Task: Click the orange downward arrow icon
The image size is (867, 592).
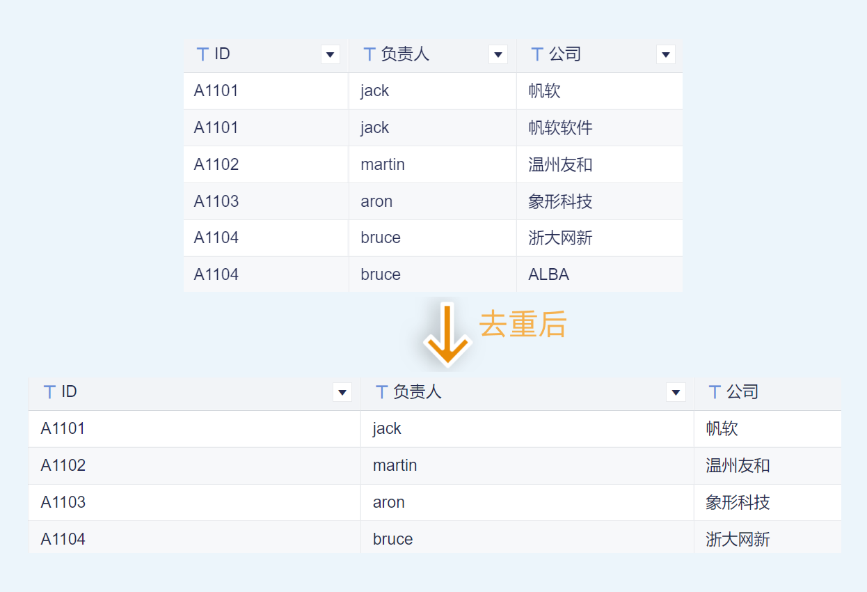Action: click(x=447, y=334)
